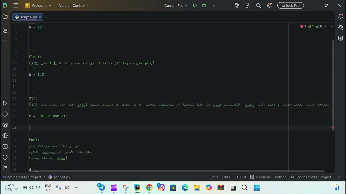Change CRLF line separator
346x194 pixels.
227,177
